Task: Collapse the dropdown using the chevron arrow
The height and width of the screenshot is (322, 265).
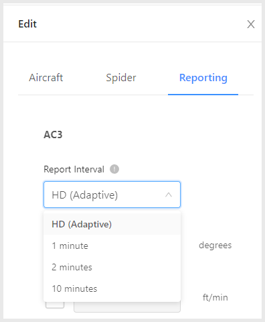Action: [x=169, y=195]
